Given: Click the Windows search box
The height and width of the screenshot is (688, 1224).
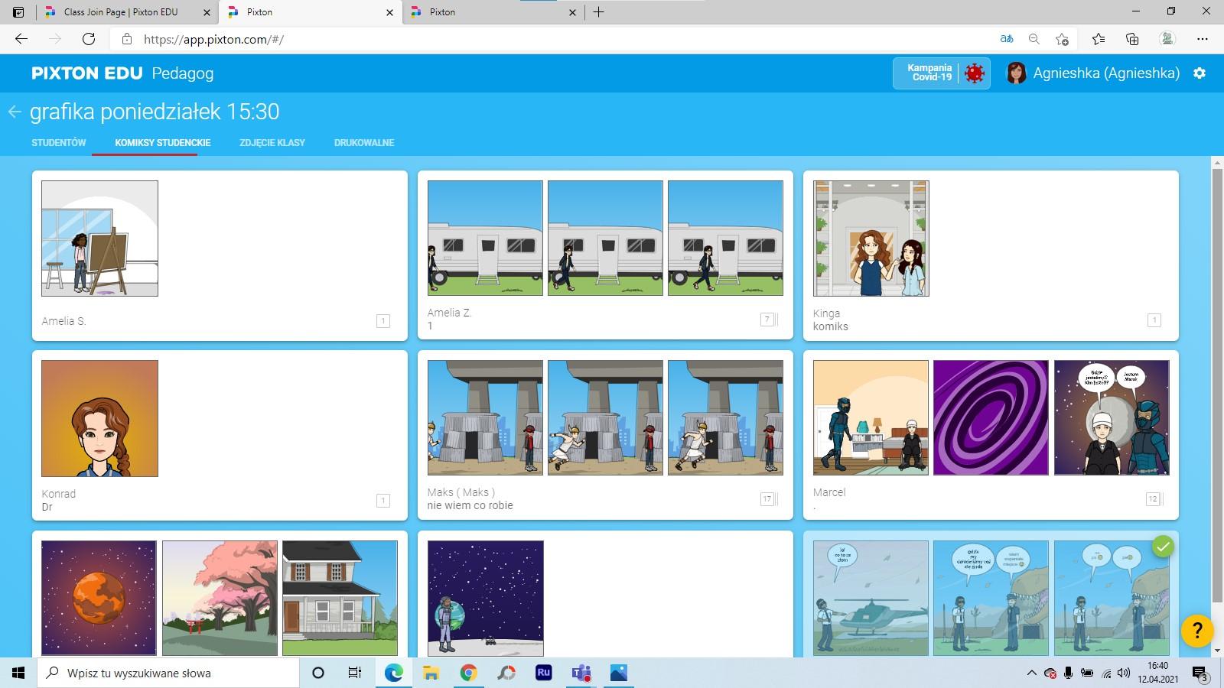Looking at the screenshot, I should point(168,673).
